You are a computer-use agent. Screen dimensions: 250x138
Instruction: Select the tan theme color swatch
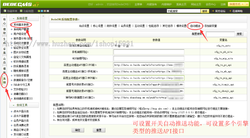[45, 11]
